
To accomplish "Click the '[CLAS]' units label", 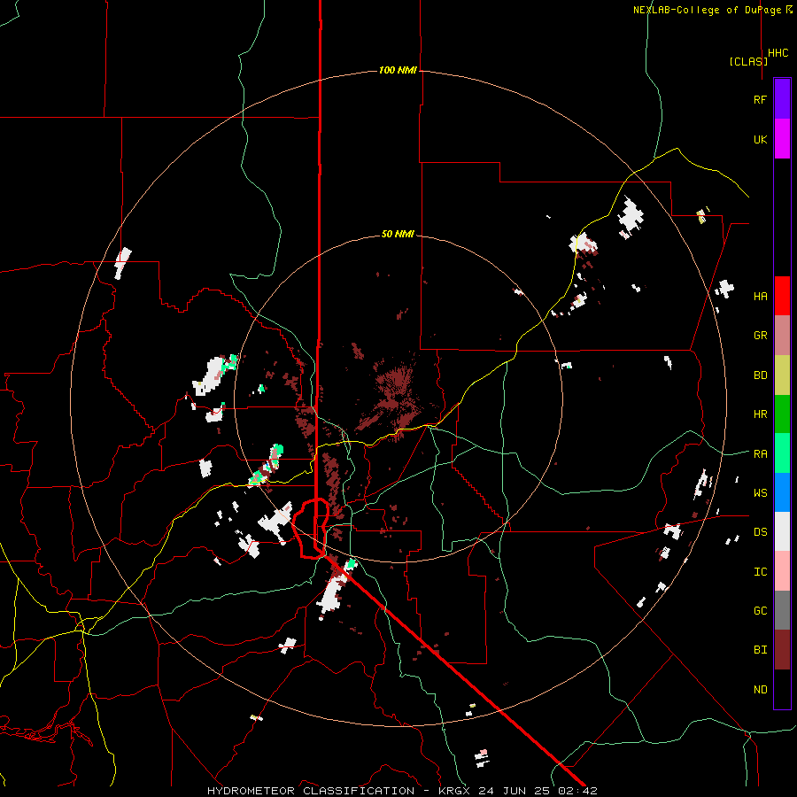I will [x=748, y=61].
